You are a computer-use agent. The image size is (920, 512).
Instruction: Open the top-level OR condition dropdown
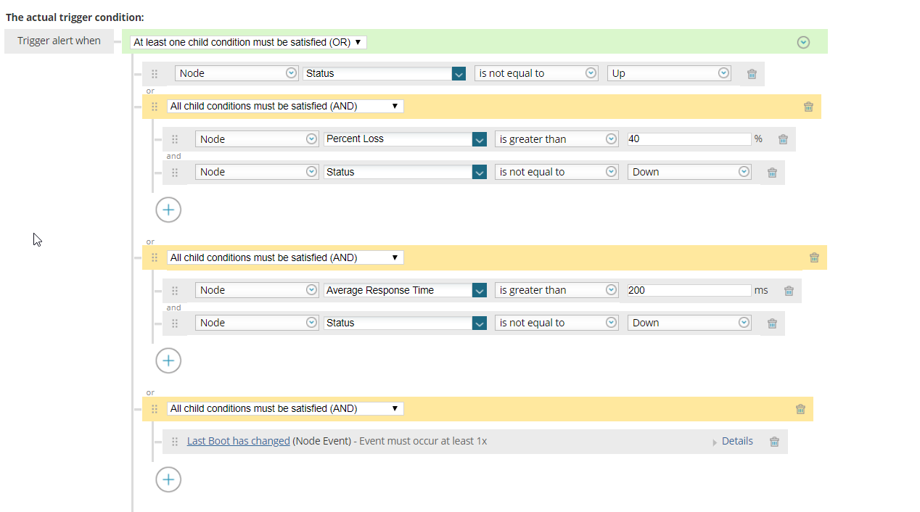point(248,41)
